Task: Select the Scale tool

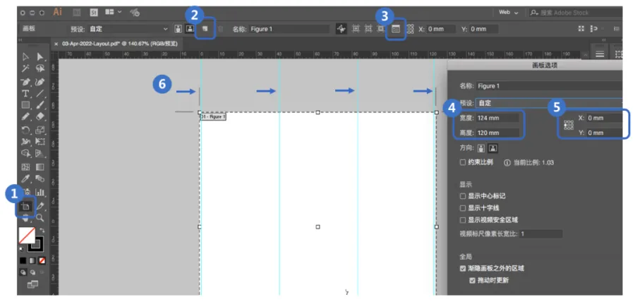Action: click(x=40, y=130)
